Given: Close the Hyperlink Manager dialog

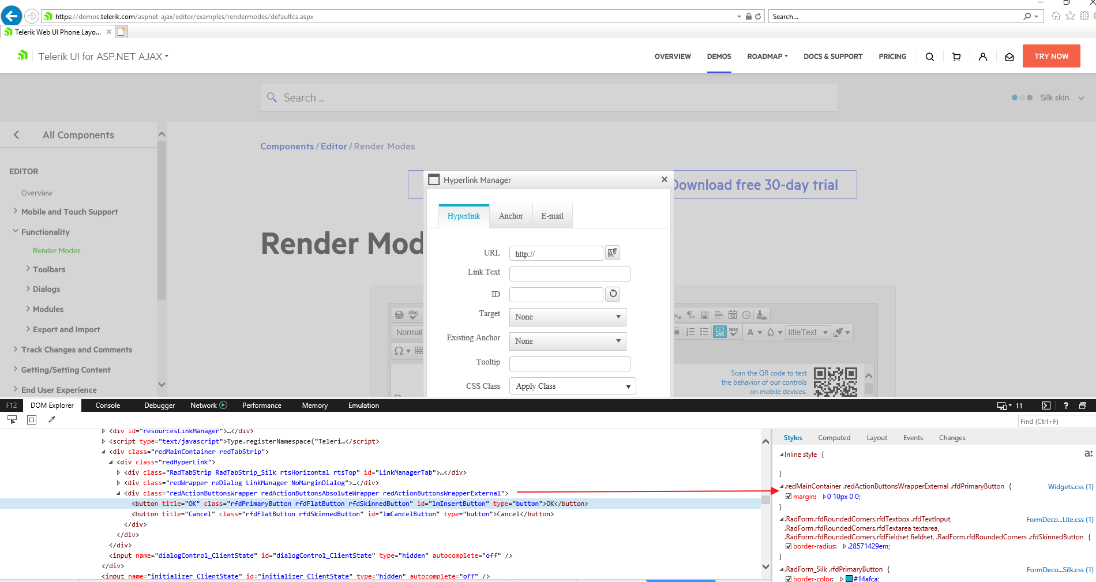Looking at the screenshot, I should 665,179.
